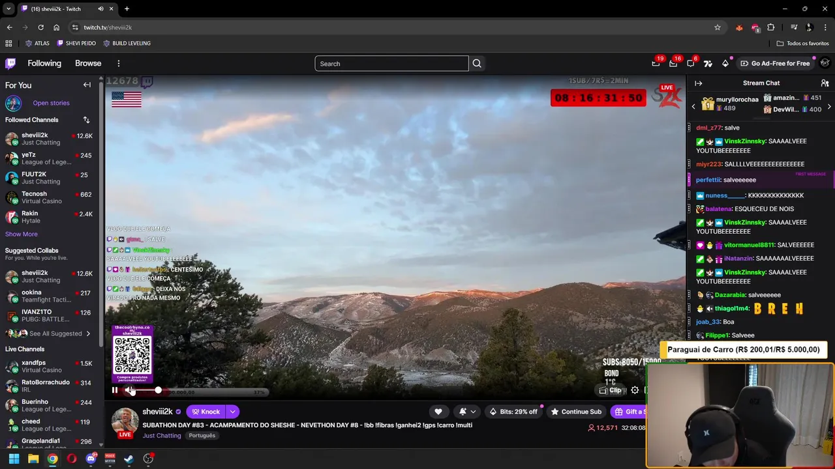Mute the stream volume speaker icon
The width and height of the screenshot is (835, 469).
pyautogui.click(x=129, y=390)
